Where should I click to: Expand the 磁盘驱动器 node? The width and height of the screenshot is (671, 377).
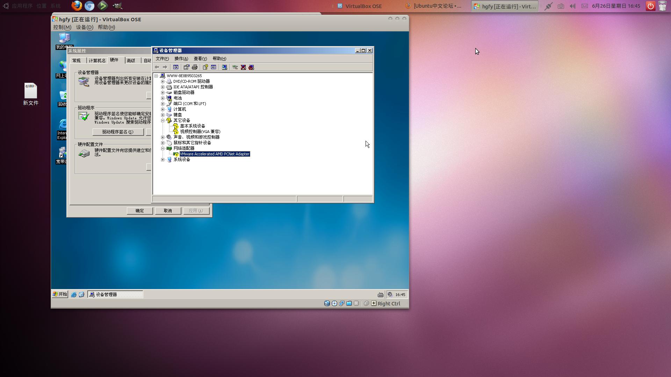click(163, 93)
